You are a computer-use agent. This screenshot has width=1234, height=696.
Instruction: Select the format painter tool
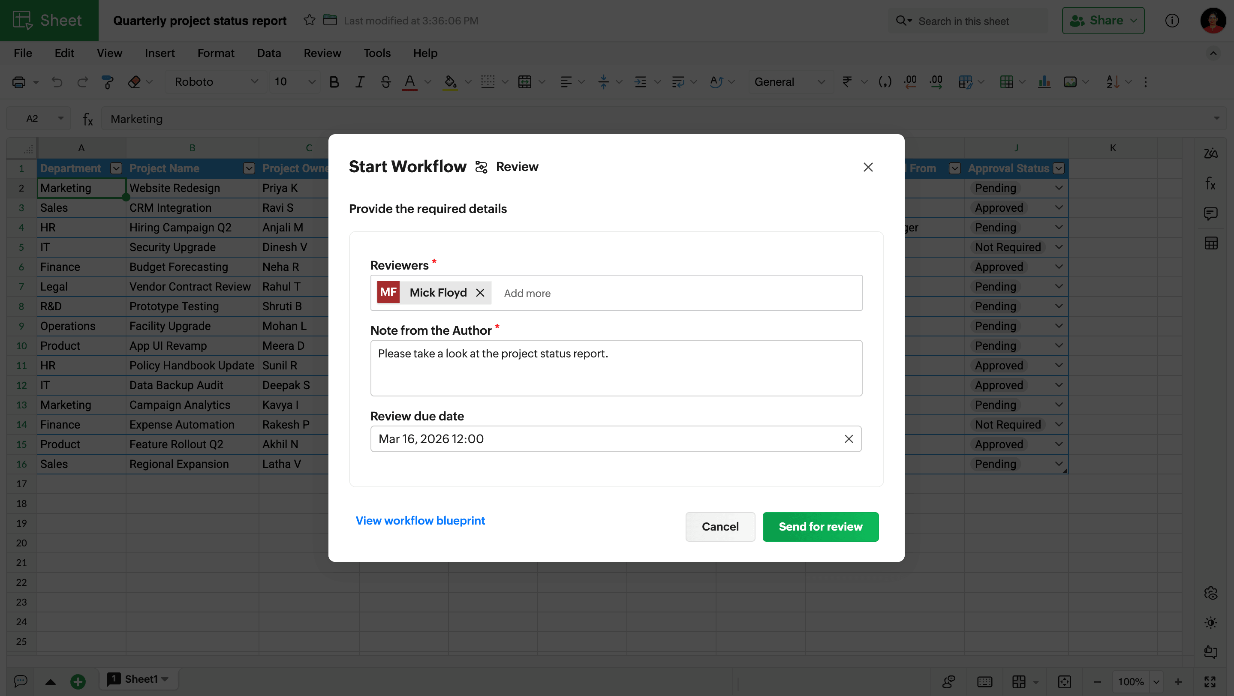tap(107, 82)
